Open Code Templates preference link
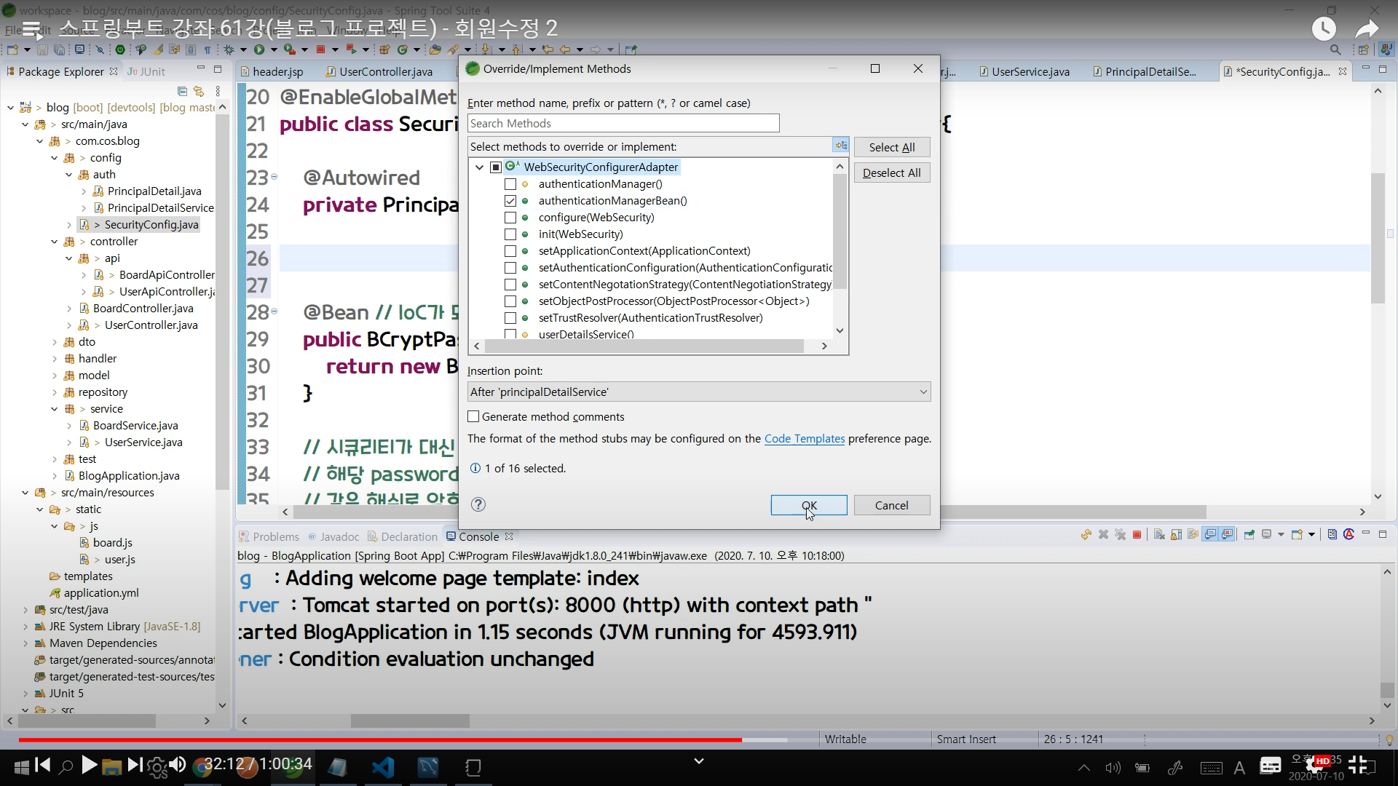The height and width of the screenshot is (786, 1398). tap(805, 438)
